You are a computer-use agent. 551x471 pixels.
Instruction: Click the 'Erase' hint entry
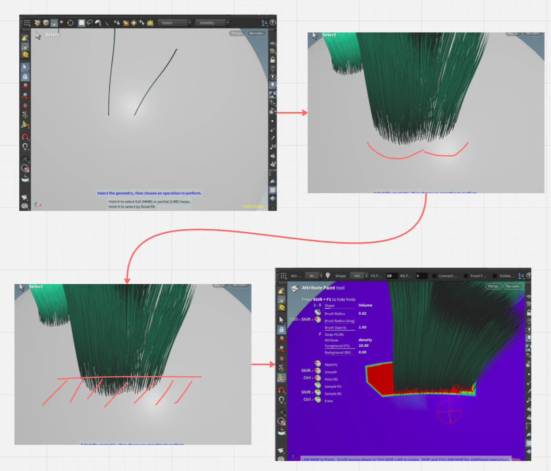click(x=329, y=401)
